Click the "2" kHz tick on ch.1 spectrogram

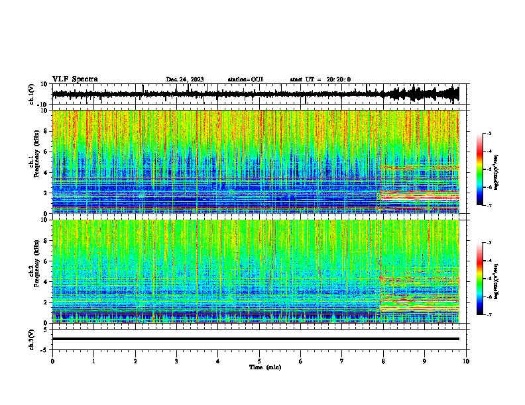click(46, 193)
